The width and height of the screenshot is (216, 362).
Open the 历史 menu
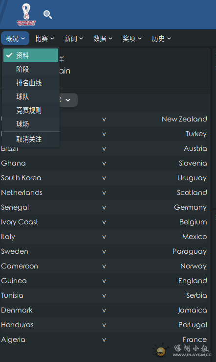[161, 39]
